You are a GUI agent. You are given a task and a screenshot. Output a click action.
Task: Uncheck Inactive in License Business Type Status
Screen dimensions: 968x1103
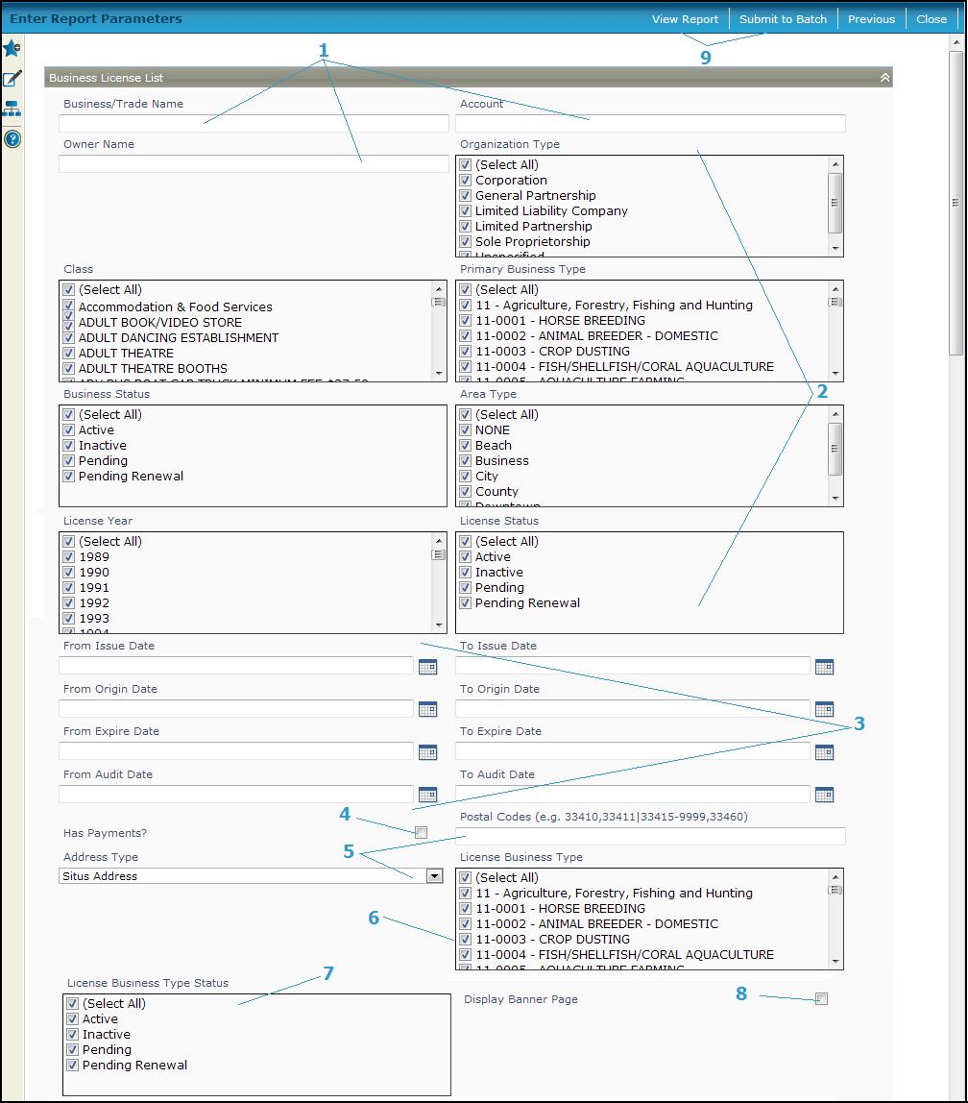click(x=72, y=1034)
